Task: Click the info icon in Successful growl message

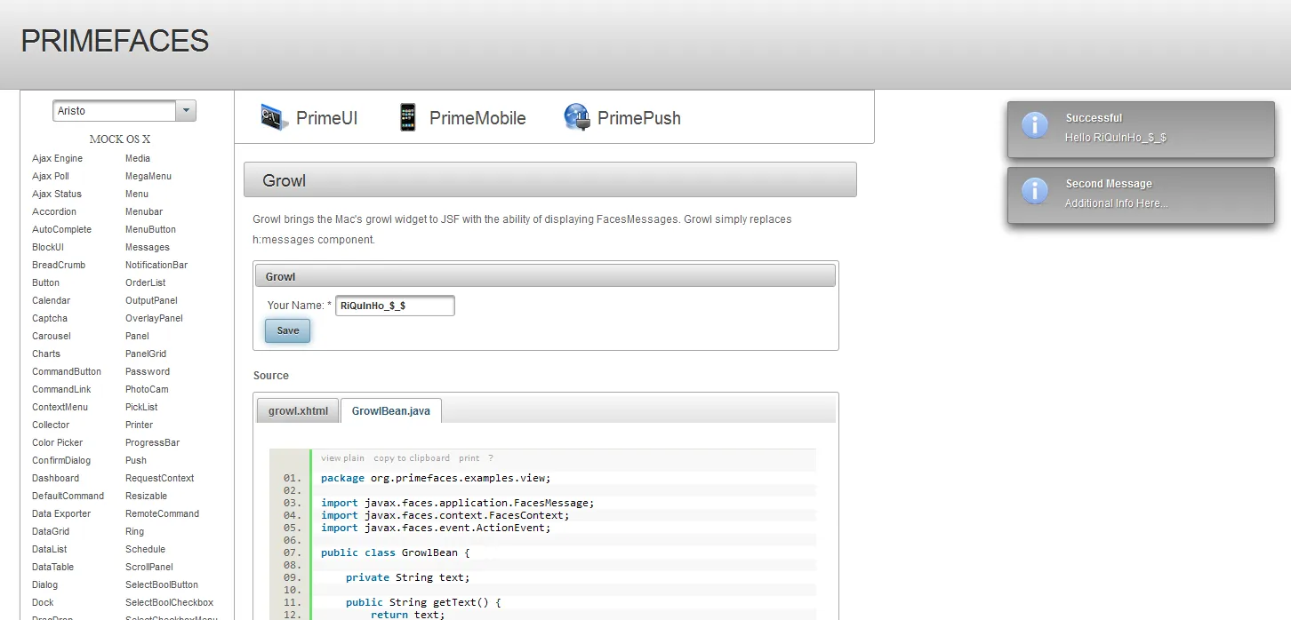Action: click(1035, 125)
